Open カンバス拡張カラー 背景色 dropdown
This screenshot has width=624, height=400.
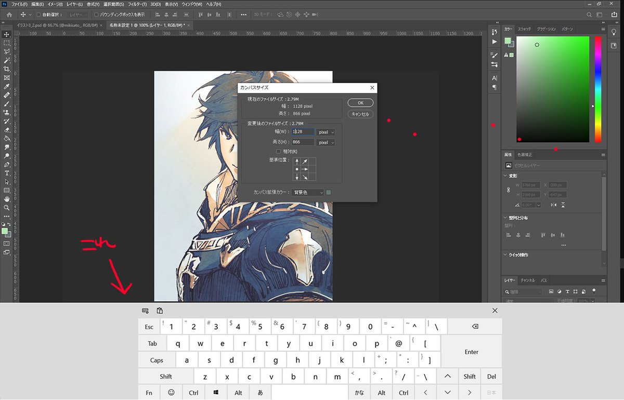[x=307, y=192]
